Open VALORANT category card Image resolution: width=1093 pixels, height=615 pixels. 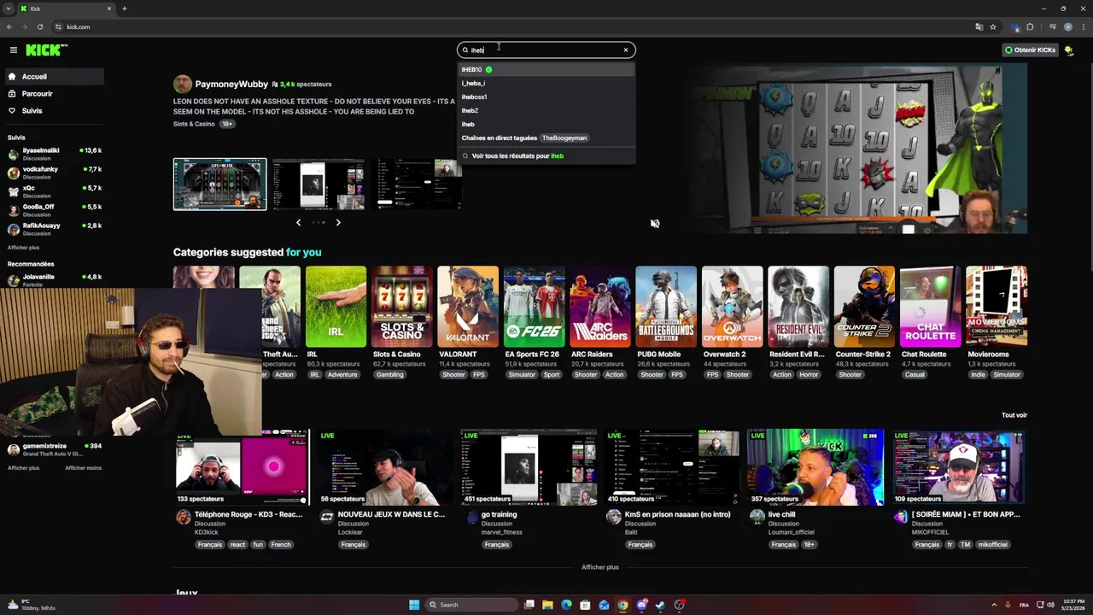[x=468, y=307]
